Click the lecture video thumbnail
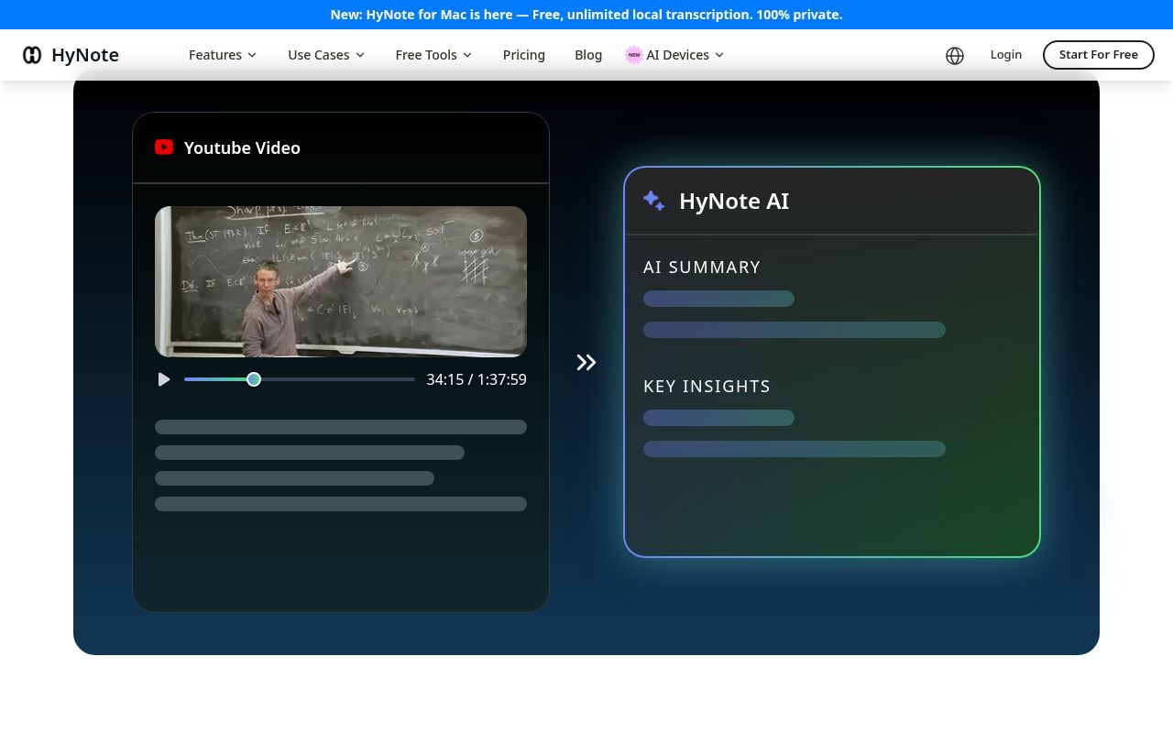This screenshot has width=1173, height=733. point(341,281)
